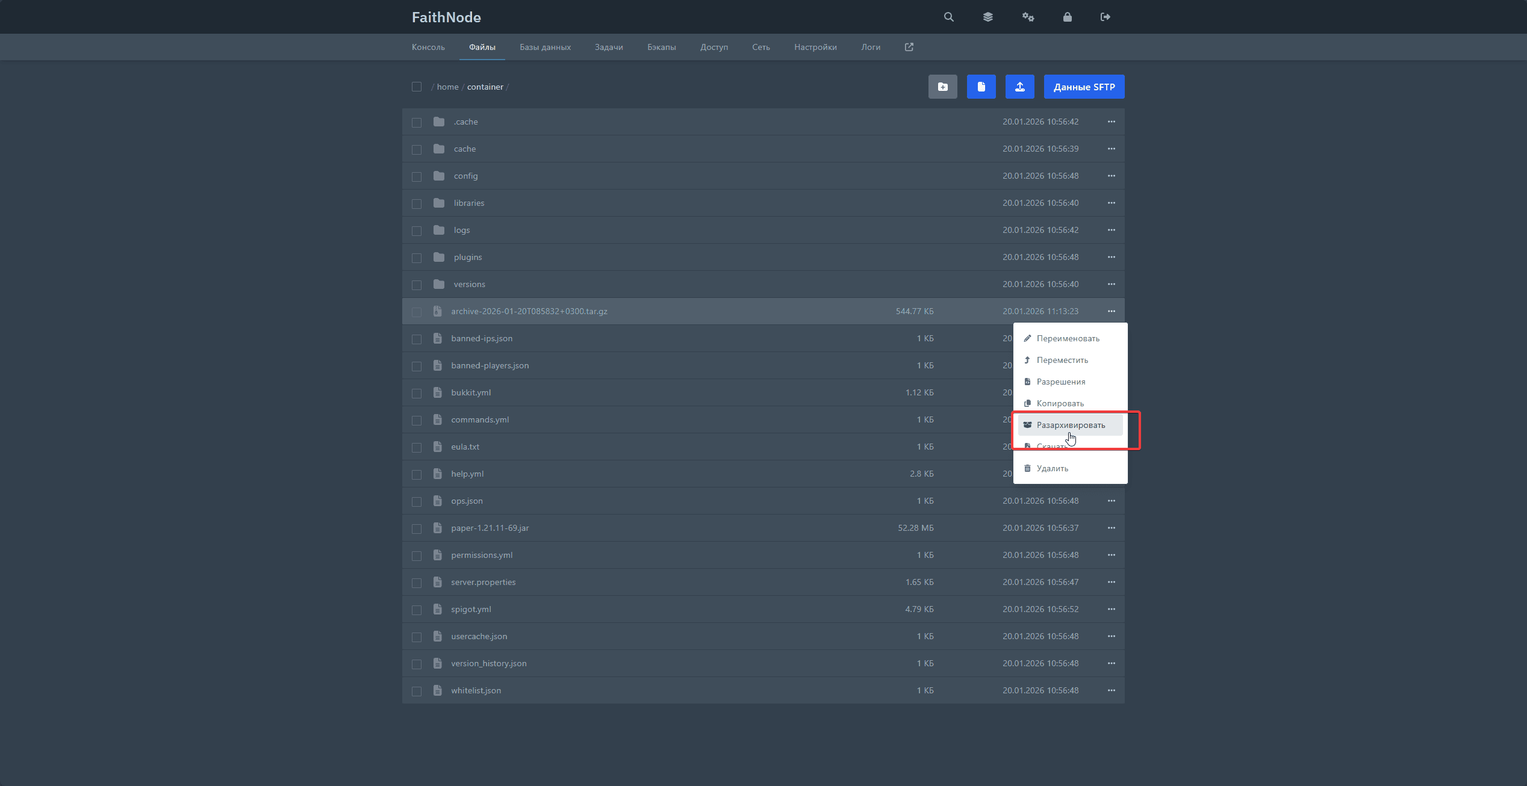The image size is (1527, 786).
Task: Click the admin gears icon in header
Action: (1028, 17)
